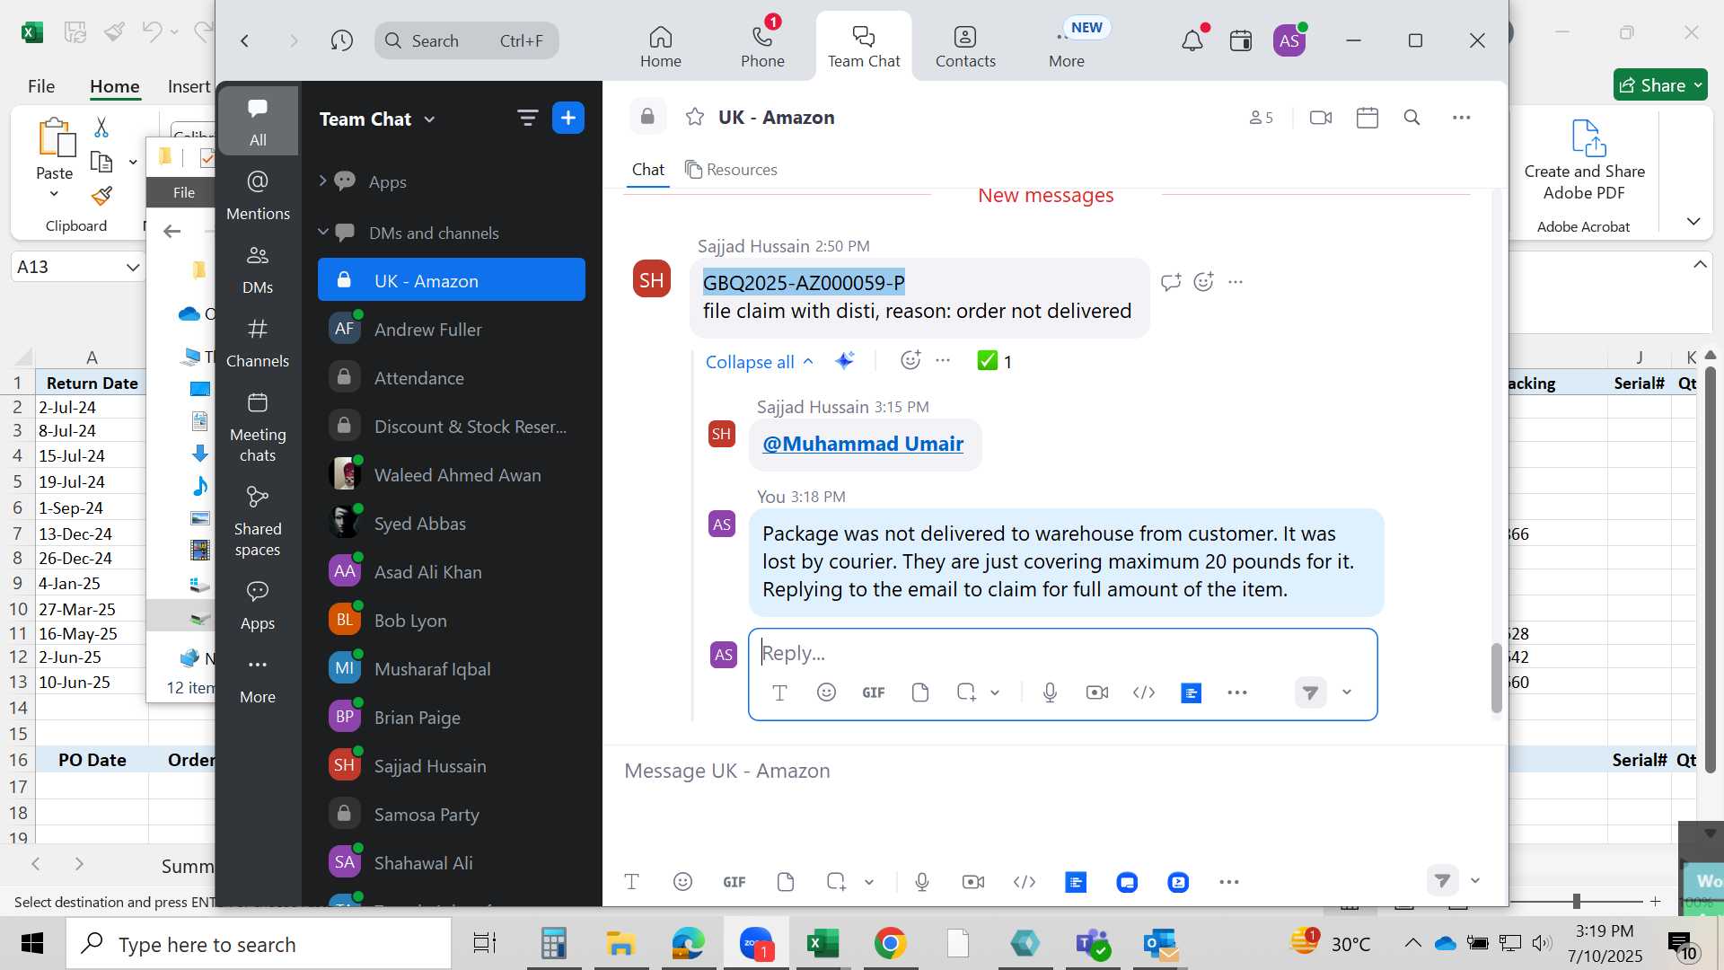This screenshot has width=1724, height=970.
Task: Select cell 16-May-25 in Excel
Action: tap(90, 633)
